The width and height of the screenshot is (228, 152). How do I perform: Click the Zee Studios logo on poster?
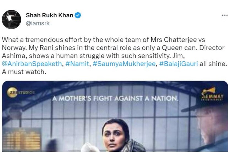click(x=22, y=92)
